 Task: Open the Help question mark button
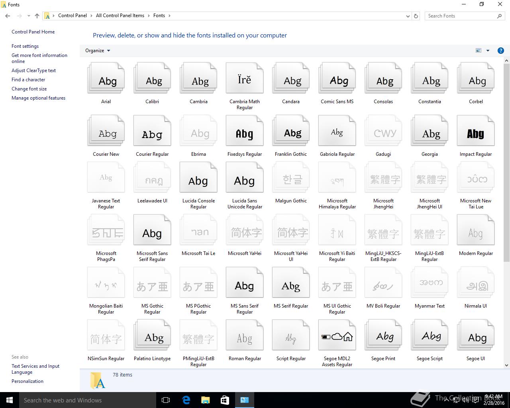pos(501,51)
